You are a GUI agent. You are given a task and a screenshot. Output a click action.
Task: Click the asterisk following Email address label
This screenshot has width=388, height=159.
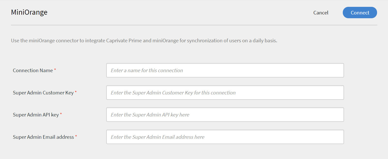[76, 136]
